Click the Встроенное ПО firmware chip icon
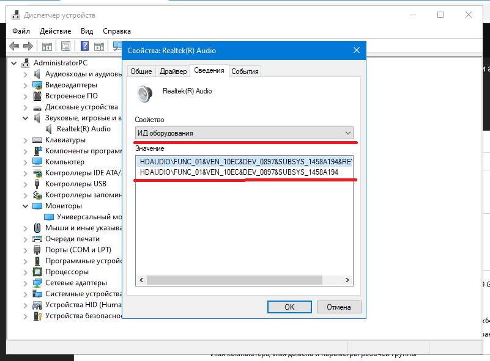Viewport: 490px width, 361px height. (x=37, y=96)
